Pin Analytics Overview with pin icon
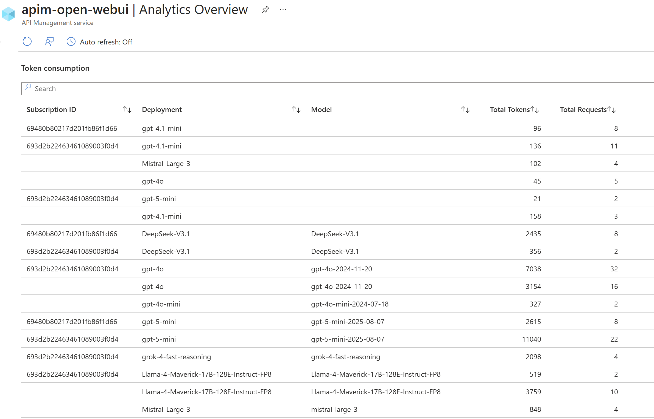This screenshot has width=654, height=419. pos(265,10)
